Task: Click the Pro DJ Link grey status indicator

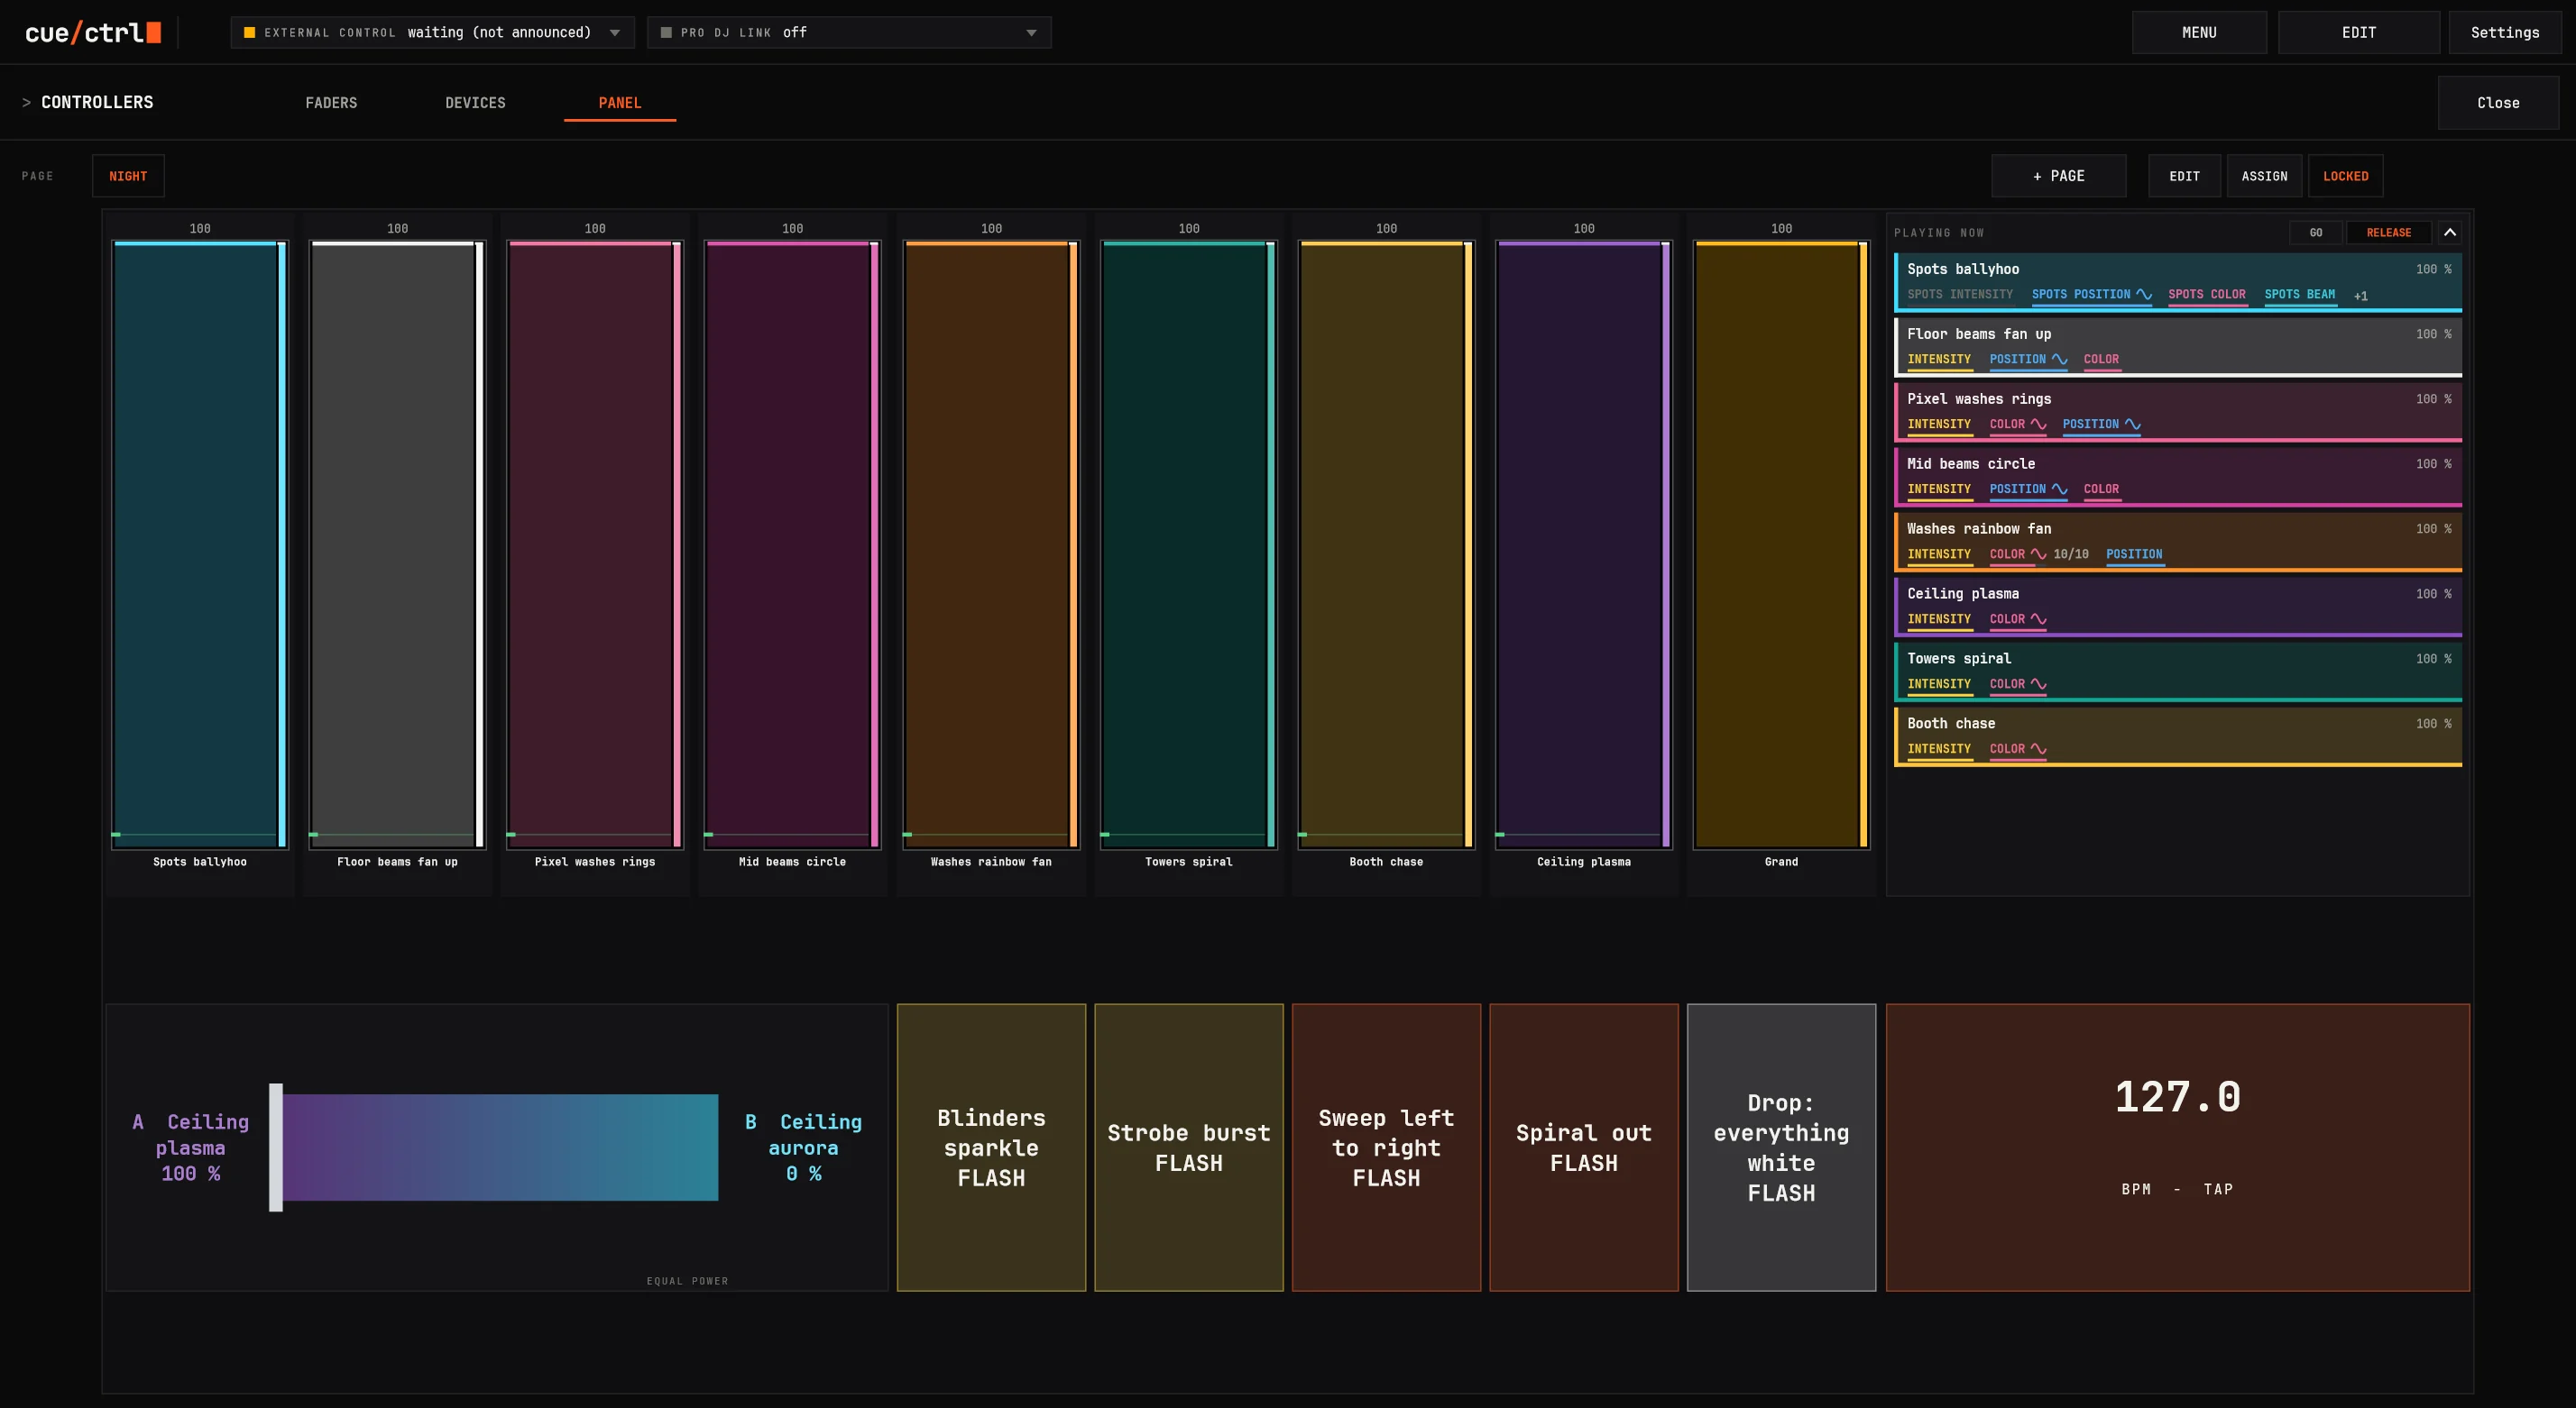Action: 666,33
